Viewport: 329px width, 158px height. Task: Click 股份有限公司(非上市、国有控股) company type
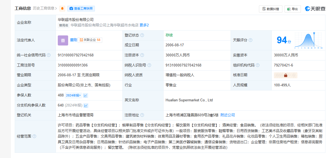pos(84,85)
